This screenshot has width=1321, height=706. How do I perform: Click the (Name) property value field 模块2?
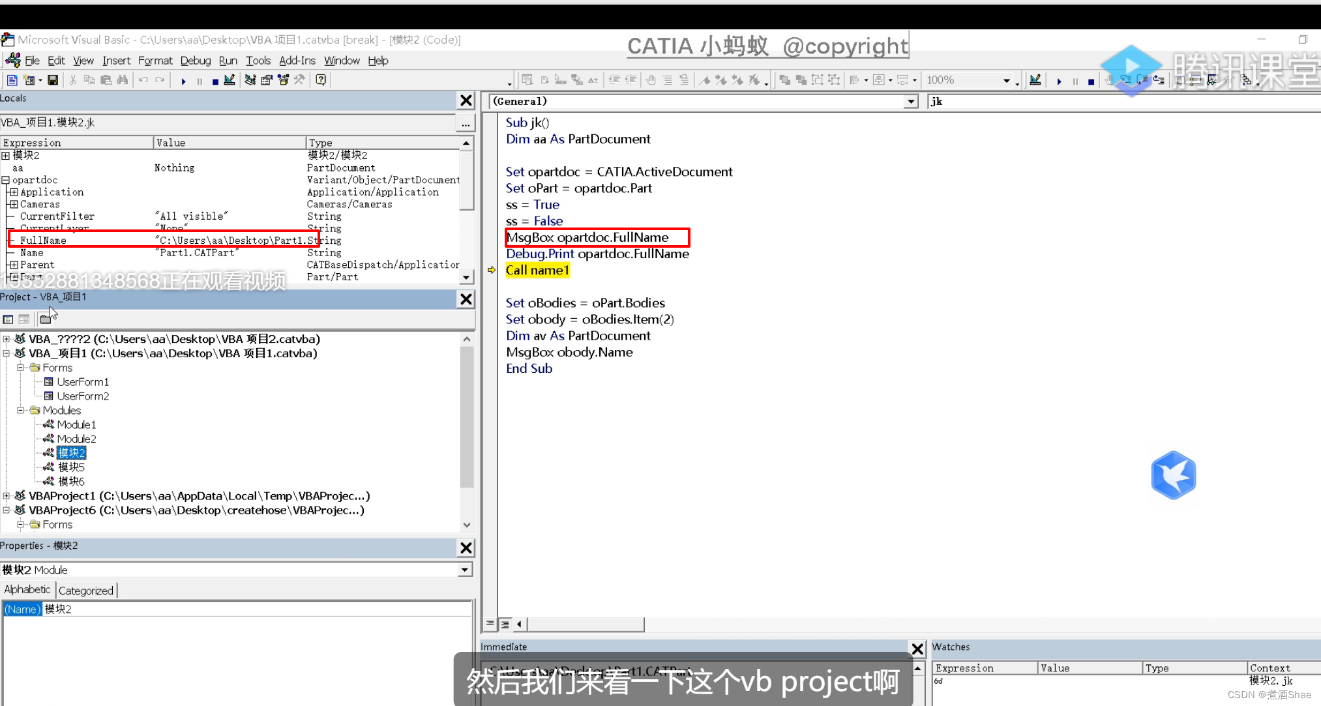coord(257,609)
